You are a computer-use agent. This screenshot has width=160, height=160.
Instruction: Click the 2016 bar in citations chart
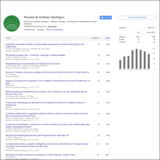(137, 59)
